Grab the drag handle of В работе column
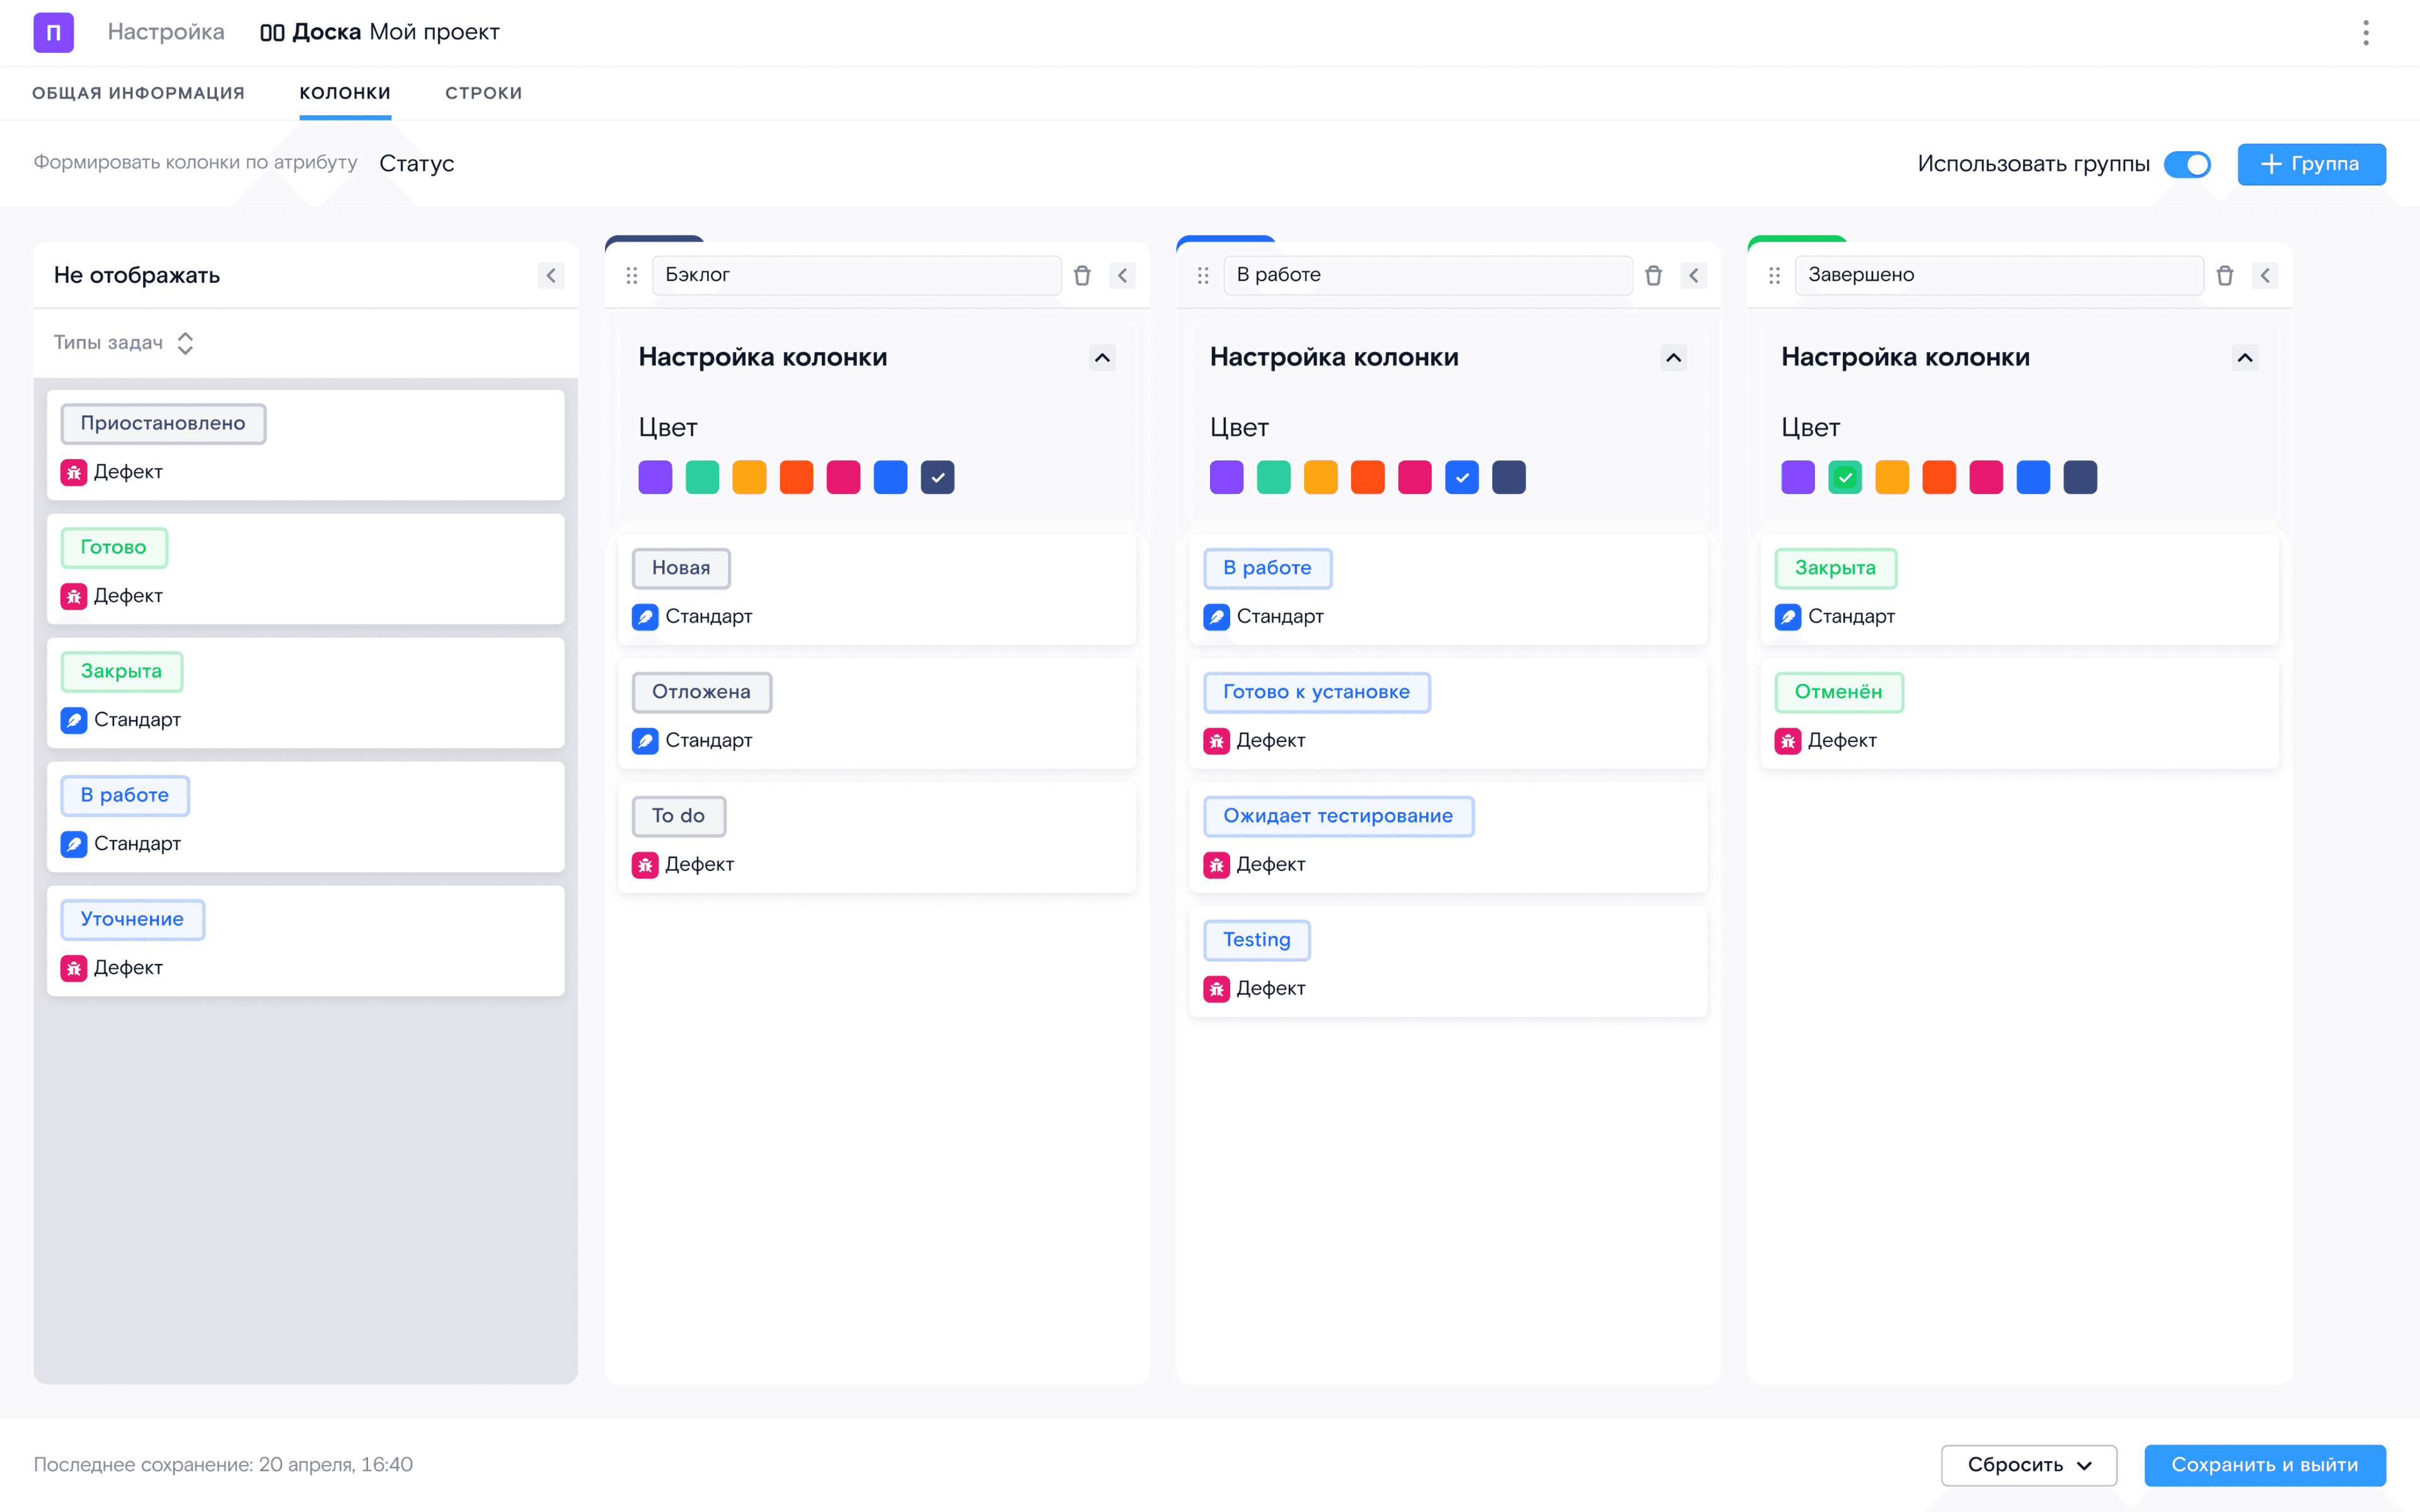2420x1512 pixels. pyautogui.click(x=1203, y=275)
